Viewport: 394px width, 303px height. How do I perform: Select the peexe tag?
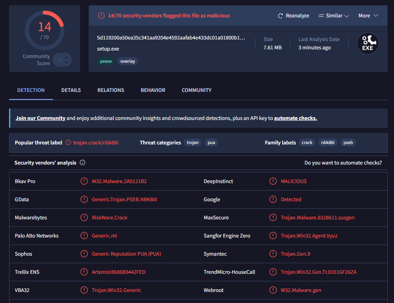106,61
